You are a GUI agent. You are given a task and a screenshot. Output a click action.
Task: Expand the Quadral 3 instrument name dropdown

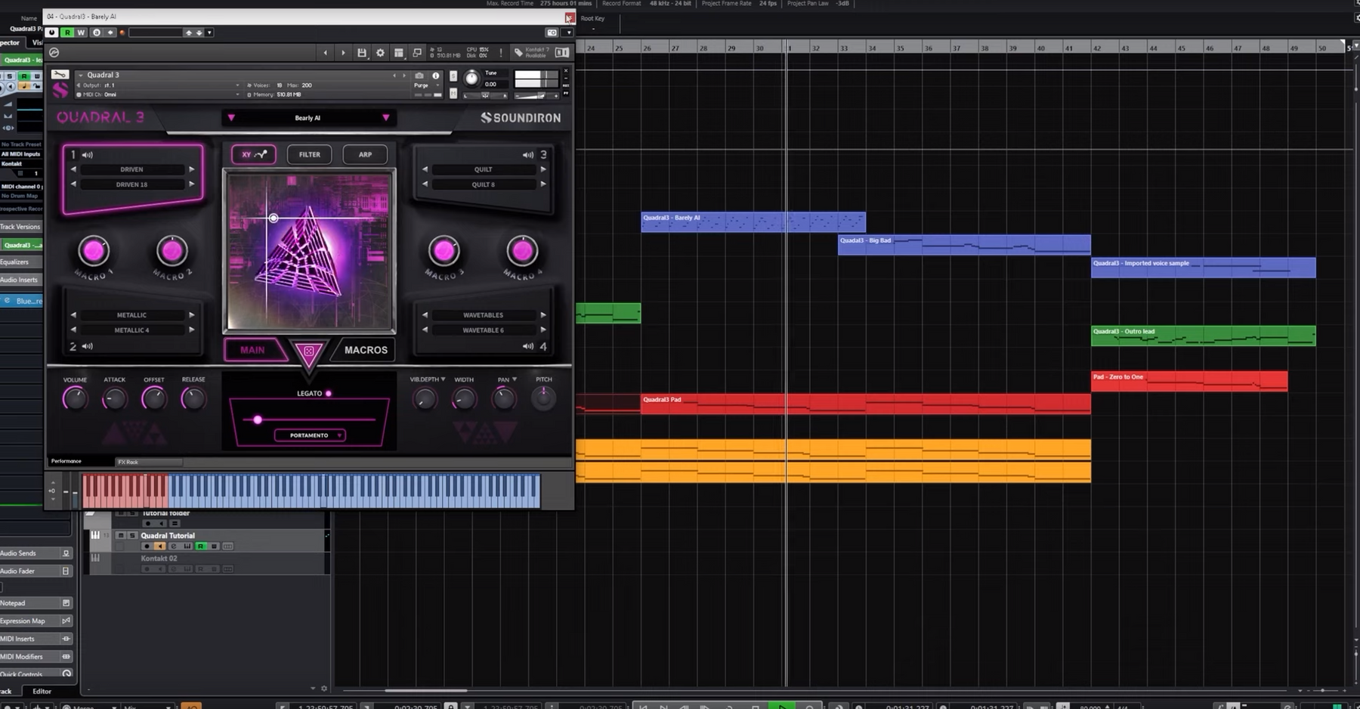[x=81, y=76]
